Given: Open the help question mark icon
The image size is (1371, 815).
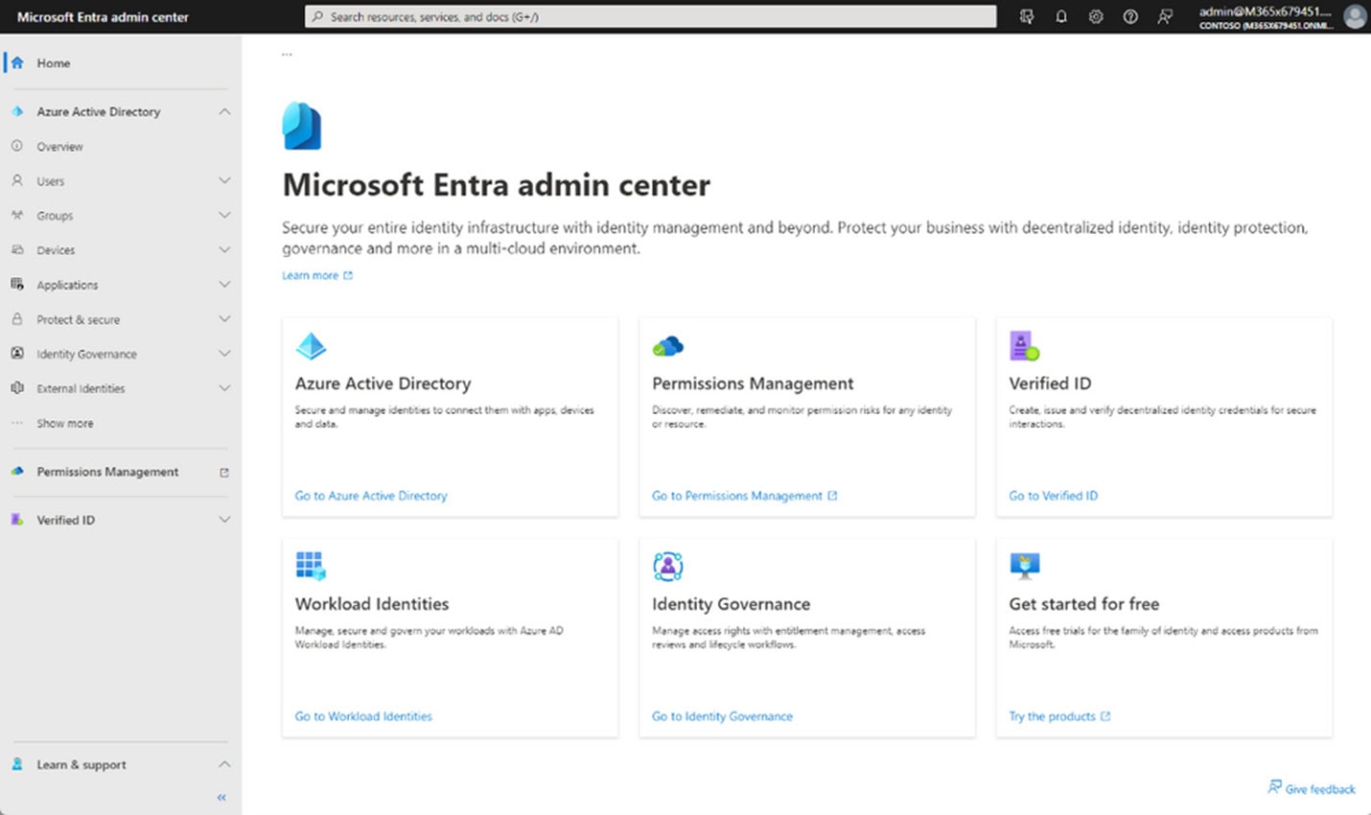Looking at the screenshot, I should (x=1130, y=16).
